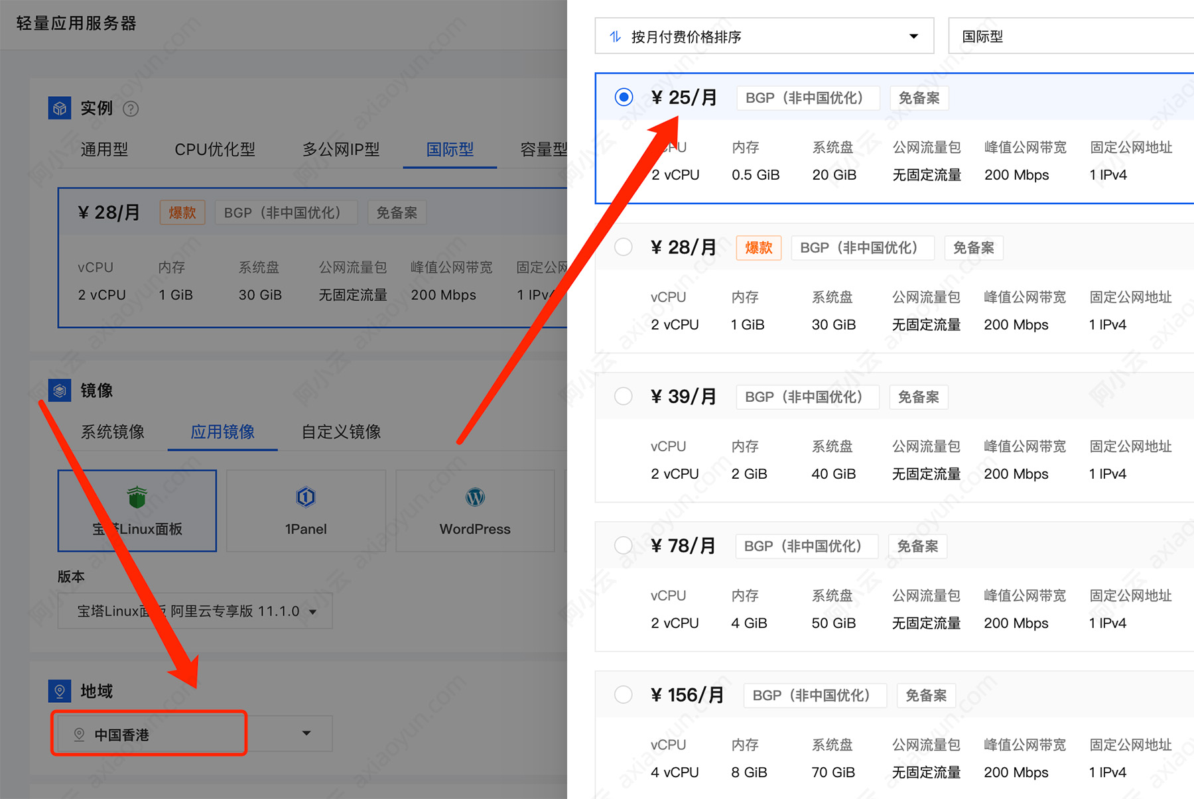Viewport: 1194px width, 799px height.
Task: Select the ¥156/月 plan radio button
Action: (624, 695)
